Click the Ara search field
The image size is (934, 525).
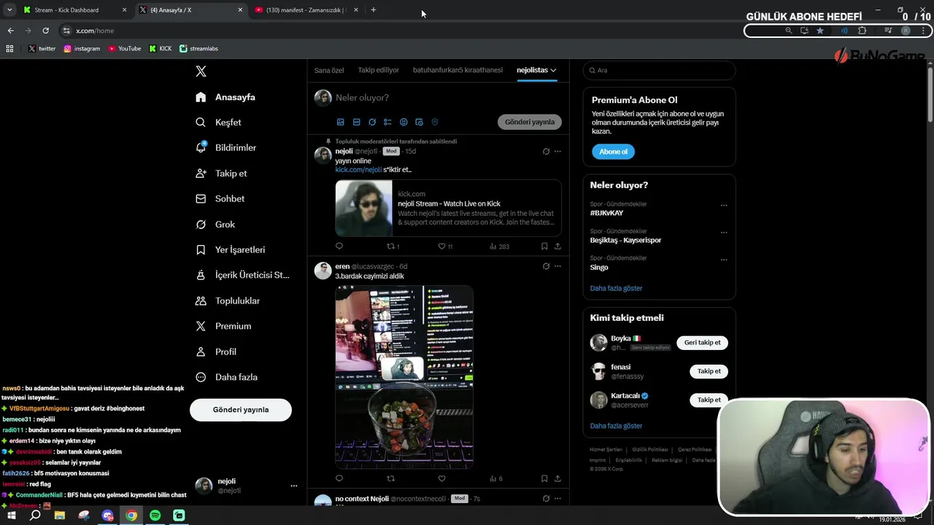(x=659, y=70)
